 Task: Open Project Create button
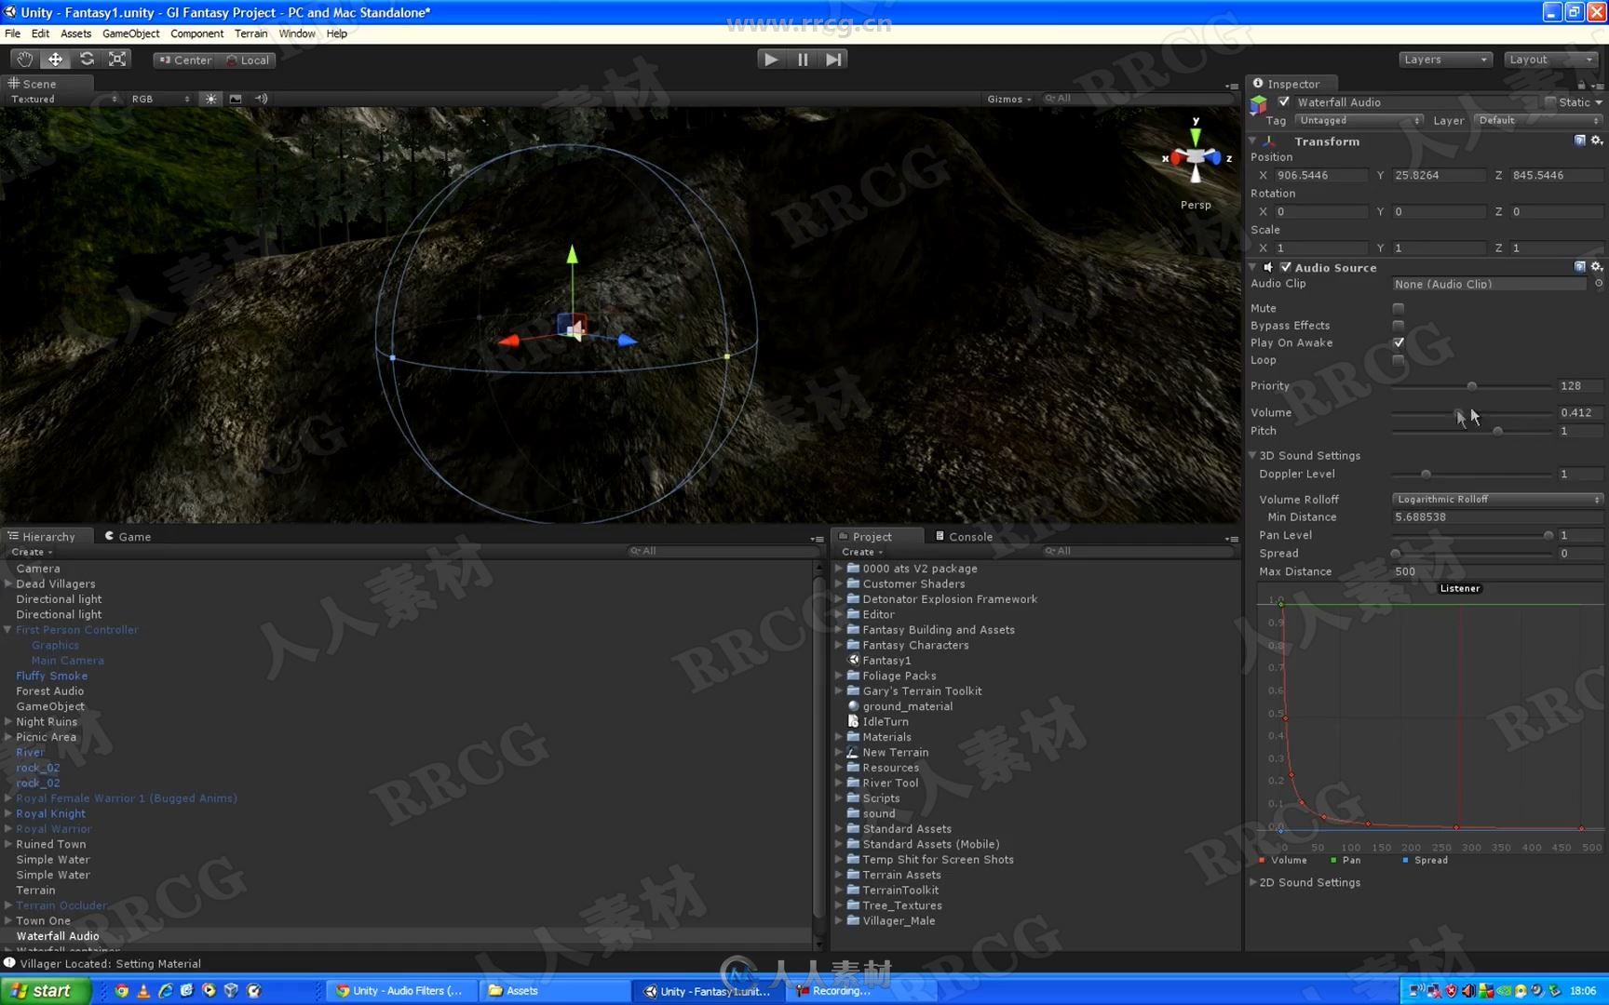(861, 552)
